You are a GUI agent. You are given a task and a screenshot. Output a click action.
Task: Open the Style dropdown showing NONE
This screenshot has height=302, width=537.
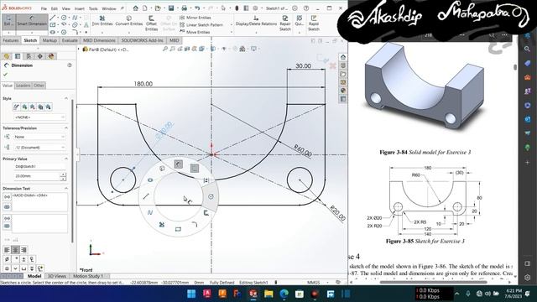coord(39,117)
